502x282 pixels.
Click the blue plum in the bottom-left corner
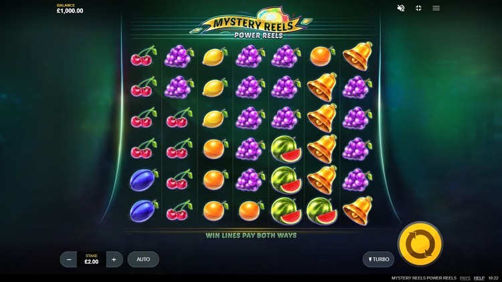pyautogui.click(x=144, y=211)
